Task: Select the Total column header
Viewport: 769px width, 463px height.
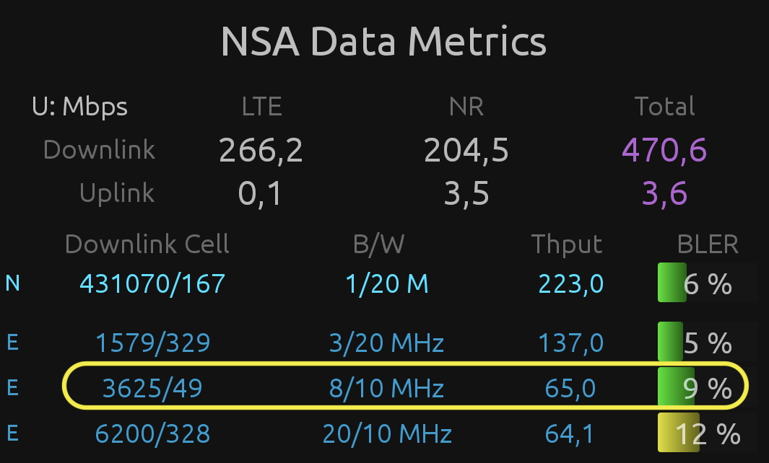Action: [664, 107]
